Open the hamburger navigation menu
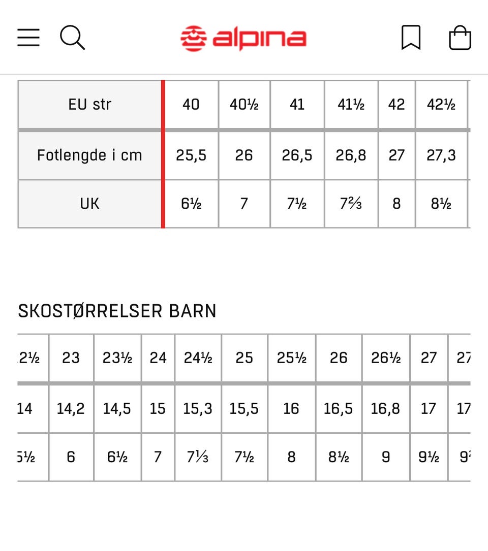The width and height of the screenshot is (488, 551). pyautogui.click(x=28, y=38)
